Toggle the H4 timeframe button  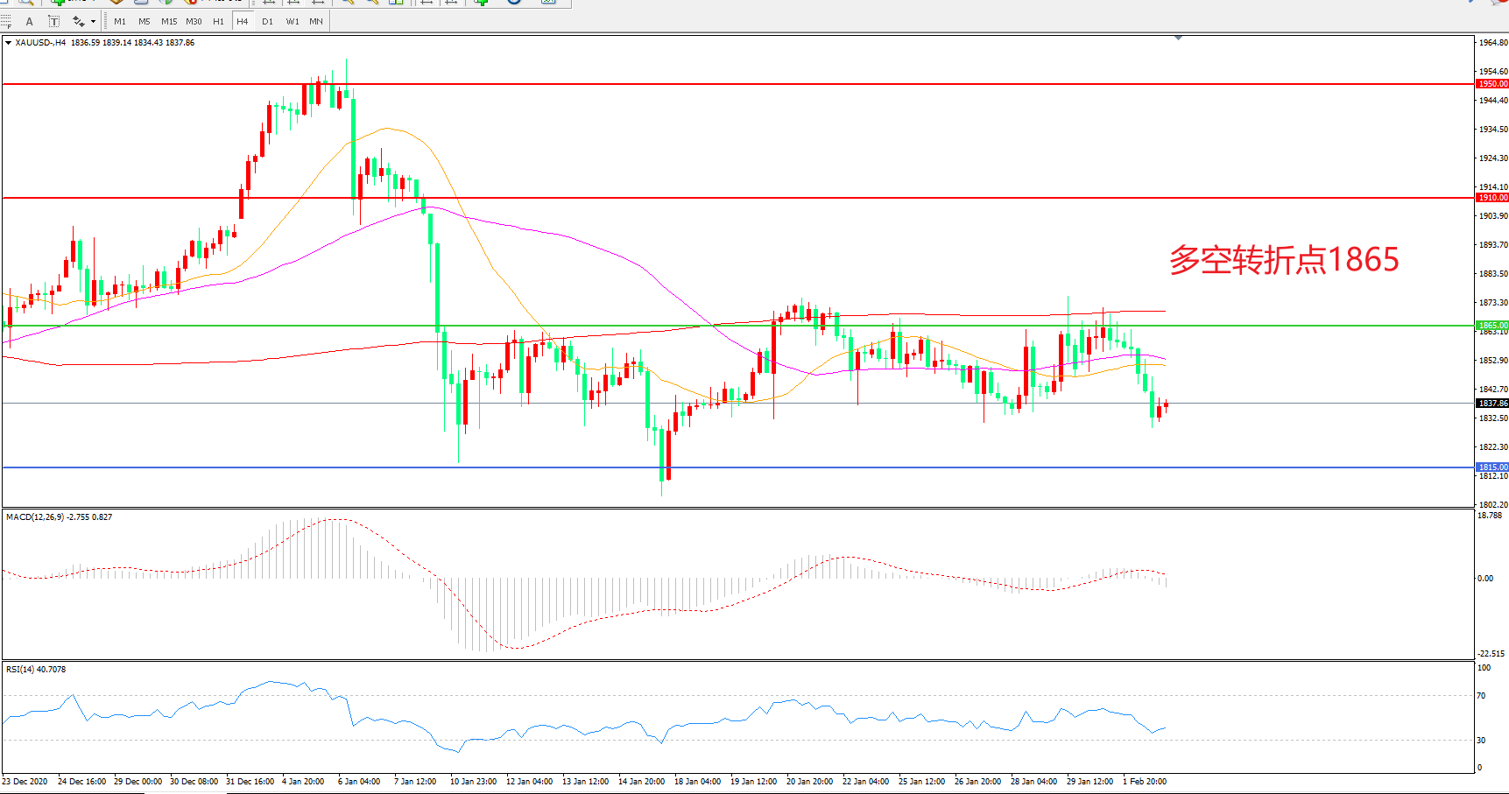(x=243, y=22)
